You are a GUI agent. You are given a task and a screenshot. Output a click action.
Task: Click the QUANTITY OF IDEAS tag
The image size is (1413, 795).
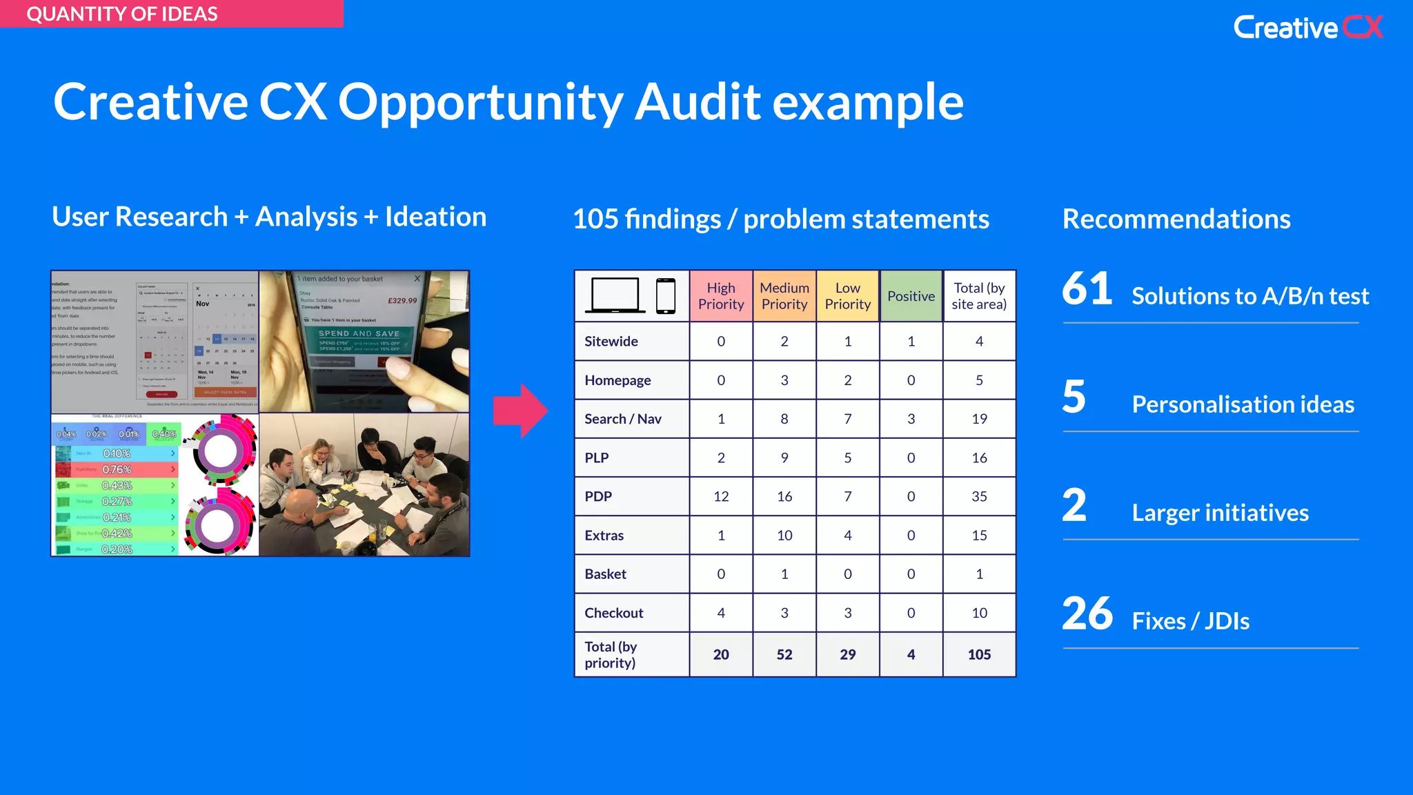(171, 14)
